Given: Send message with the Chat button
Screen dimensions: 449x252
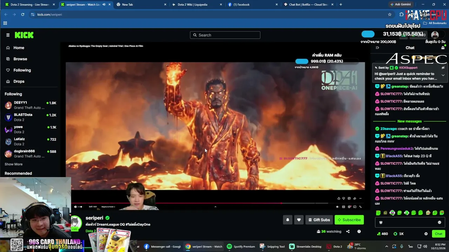Looking at the screenshot, I should [438, 234].
